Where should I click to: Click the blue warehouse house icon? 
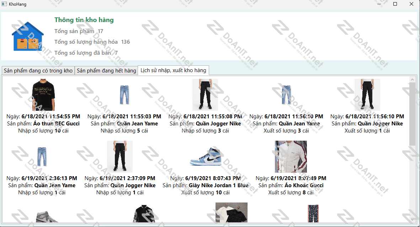pos(28,36)
